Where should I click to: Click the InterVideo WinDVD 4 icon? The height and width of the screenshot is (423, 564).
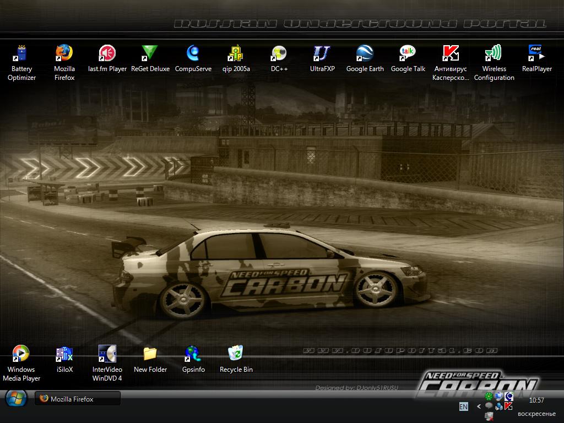tap(107, 354)
